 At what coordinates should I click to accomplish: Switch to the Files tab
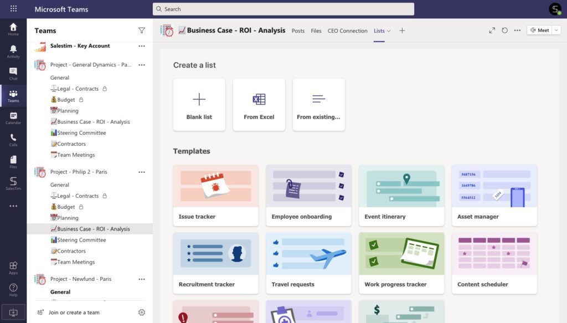(x=316, y=30)
